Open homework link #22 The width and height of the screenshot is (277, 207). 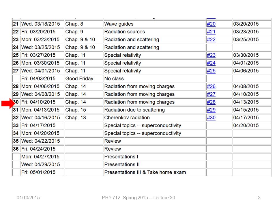point(211,40)
